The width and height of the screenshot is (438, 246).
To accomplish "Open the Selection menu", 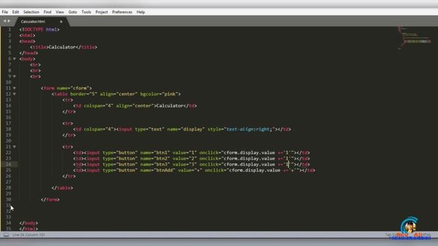I will click(x=31, y=12).
